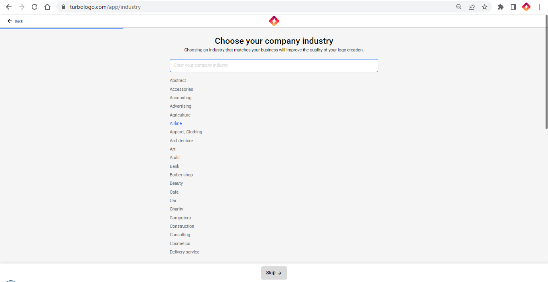Toggle the browser side panel icon
This screenshot has height=282, width=548.
pos(513,7)
